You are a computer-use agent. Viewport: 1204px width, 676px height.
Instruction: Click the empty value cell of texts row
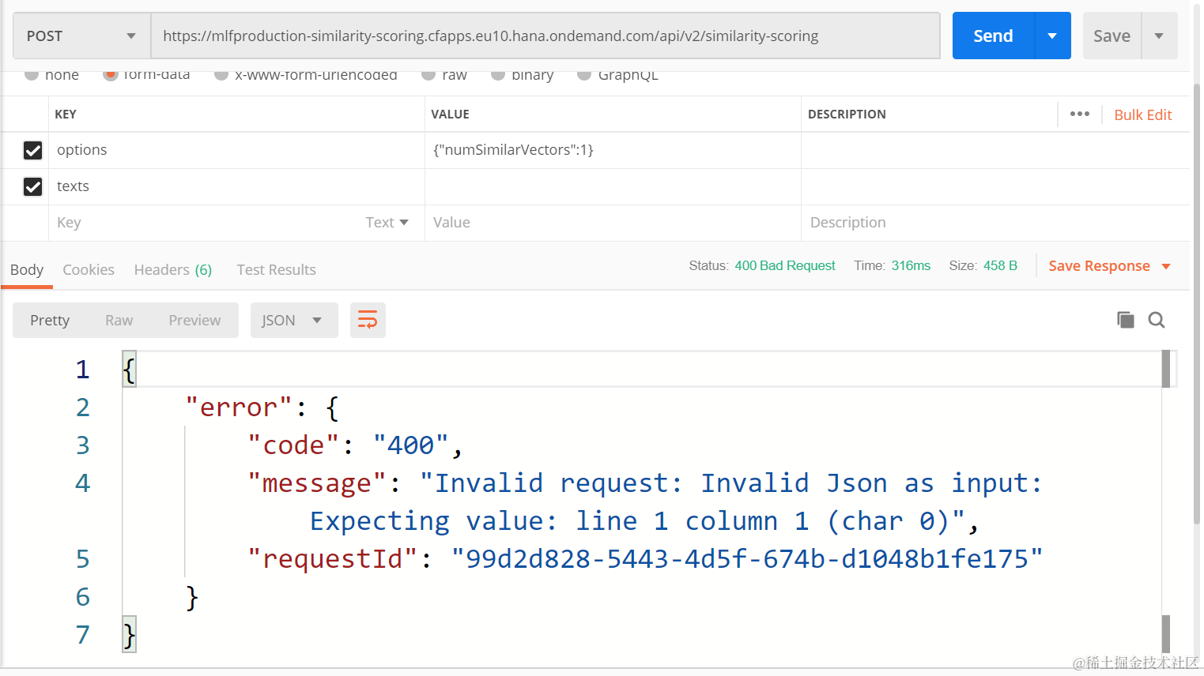coord(613,186)
